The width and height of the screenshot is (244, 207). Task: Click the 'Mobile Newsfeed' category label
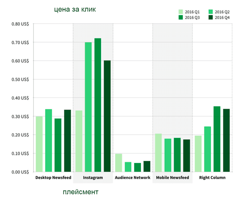173,178
